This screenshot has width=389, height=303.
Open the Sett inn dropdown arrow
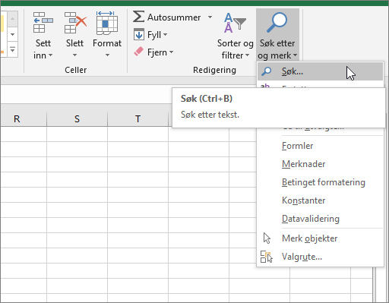pyautogui.click(x=50, y=55)
